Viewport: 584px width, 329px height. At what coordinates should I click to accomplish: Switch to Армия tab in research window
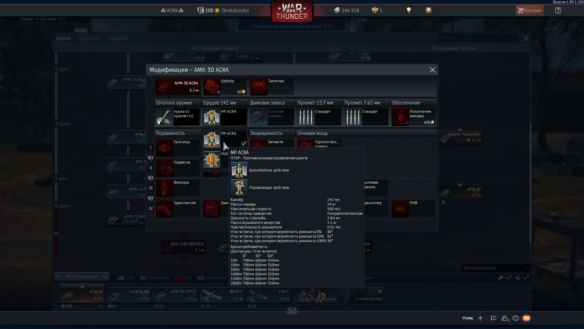tap(63, 38)
